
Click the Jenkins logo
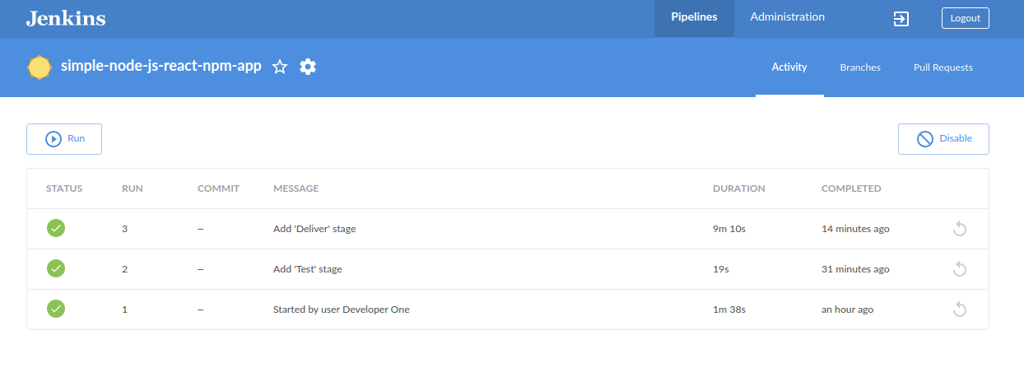tap(66, 18)
